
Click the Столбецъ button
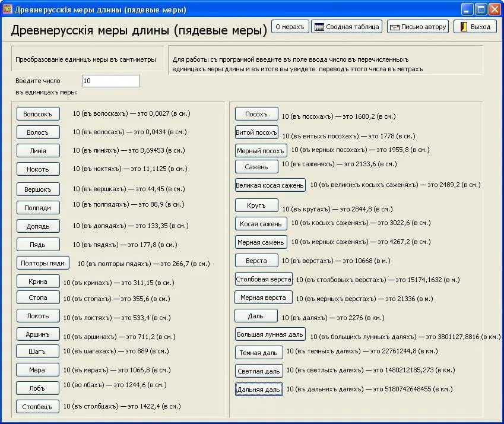pos(37,407)
